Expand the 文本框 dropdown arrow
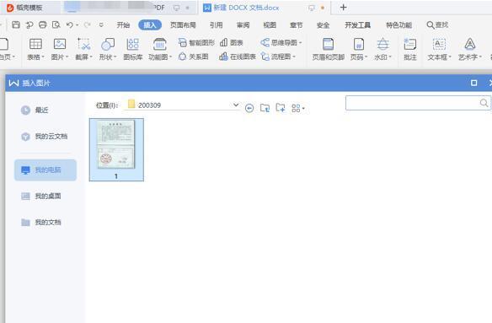492x323 pixels. pos(450,57)
